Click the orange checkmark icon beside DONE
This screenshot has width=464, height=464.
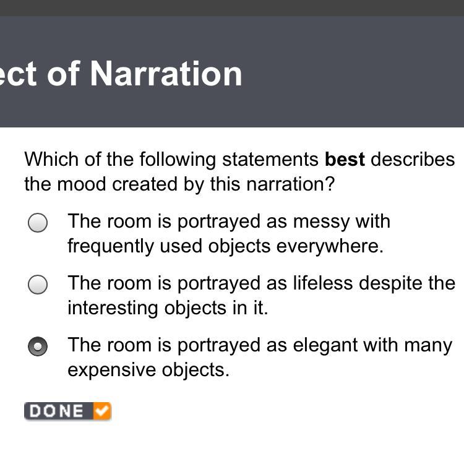click(102, 411)
